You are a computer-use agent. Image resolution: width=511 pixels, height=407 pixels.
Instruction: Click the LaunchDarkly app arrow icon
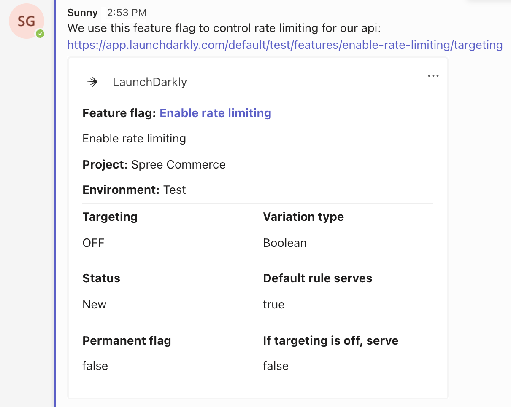pos(92,82)
